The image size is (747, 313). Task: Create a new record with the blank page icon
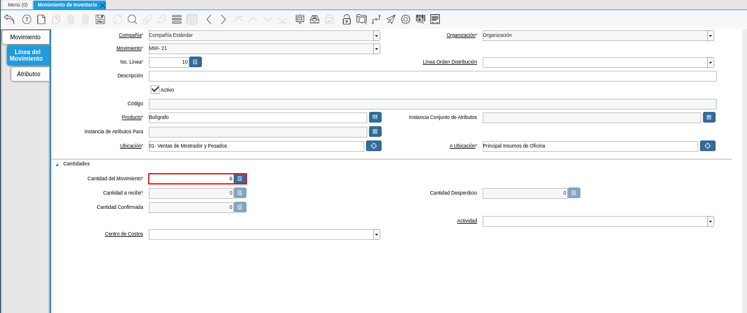pos(41,19)
